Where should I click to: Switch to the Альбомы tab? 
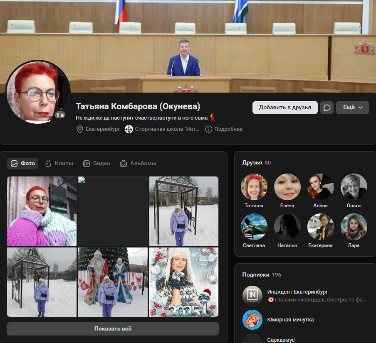click(138, 164)
